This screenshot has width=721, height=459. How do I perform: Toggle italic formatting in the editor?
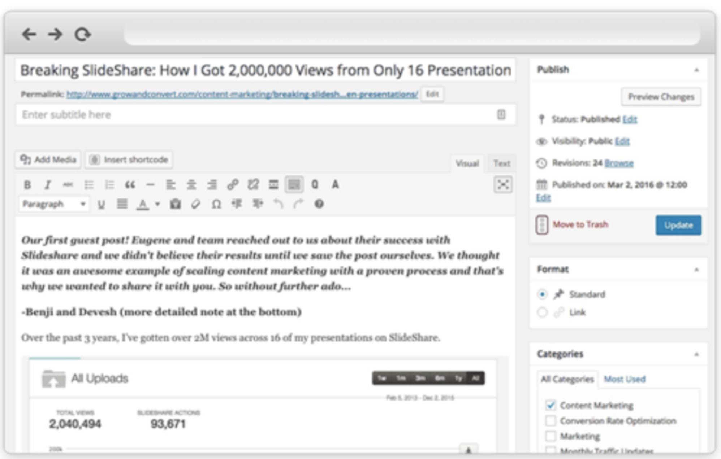point(47,185)
